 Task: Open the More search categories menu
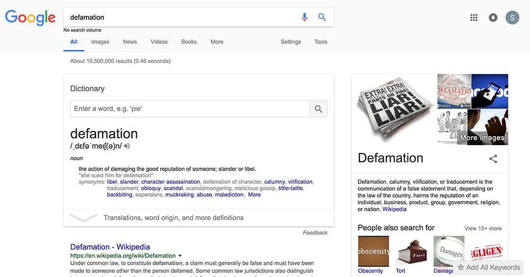tap(217, 42)
